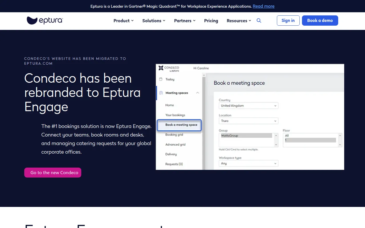Click the Today calendar icon

(161, 79)
